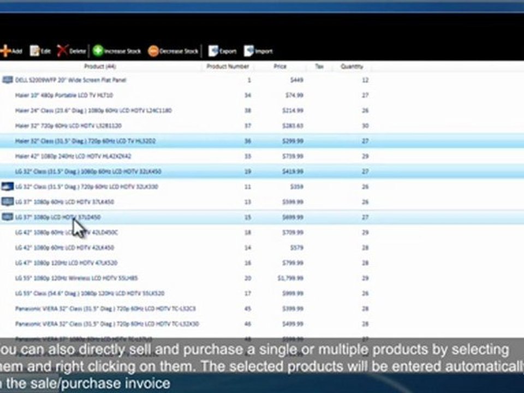Click the DELL S2009WFP monitor thumbnail
The width and height of the screenshot is (524, 393).
[x=7, y=80]
